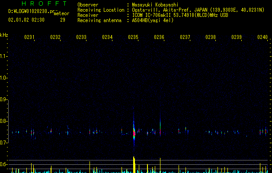Screen dimensions: 272x173
Task: Click time marker 0239
Action: [x=237, y=37]
